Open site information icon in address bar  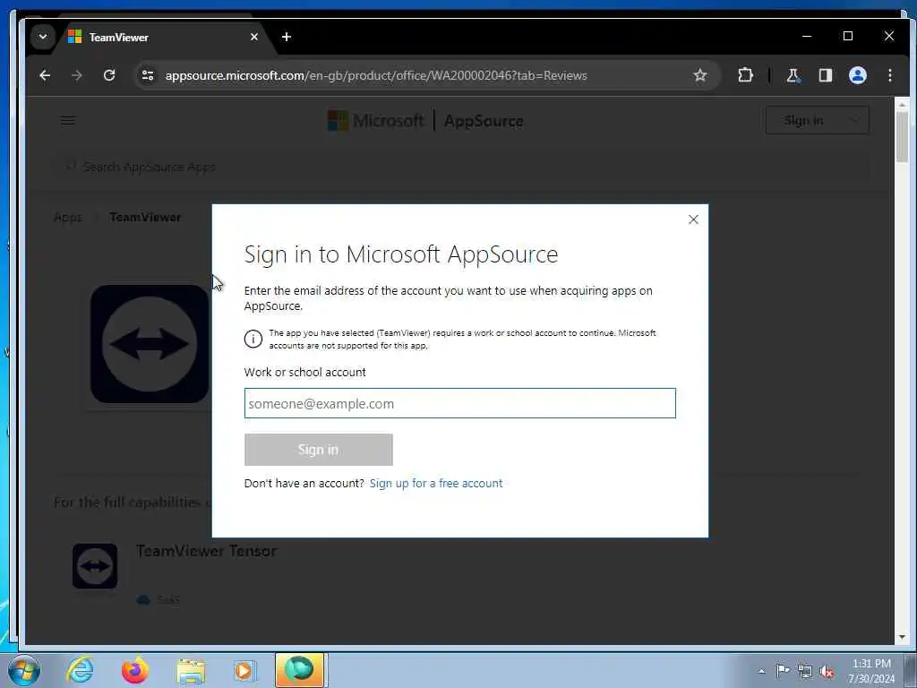pyautogui.click(x=148, y=75)
